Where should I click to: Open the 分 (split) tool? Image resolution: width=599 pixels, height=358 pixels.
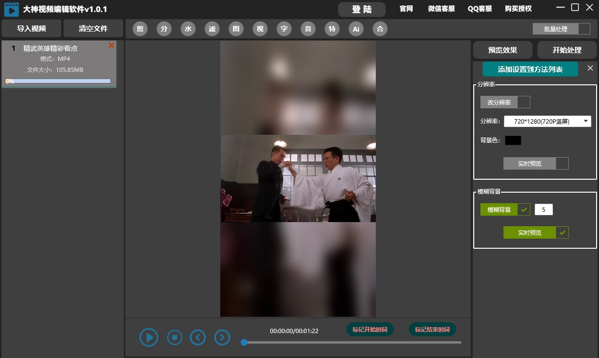point(164,29)
